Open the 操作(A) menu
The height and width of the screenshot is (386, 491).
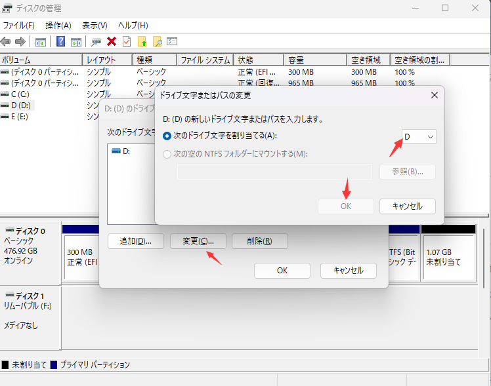pyautogui.click(x=58, y=25)
